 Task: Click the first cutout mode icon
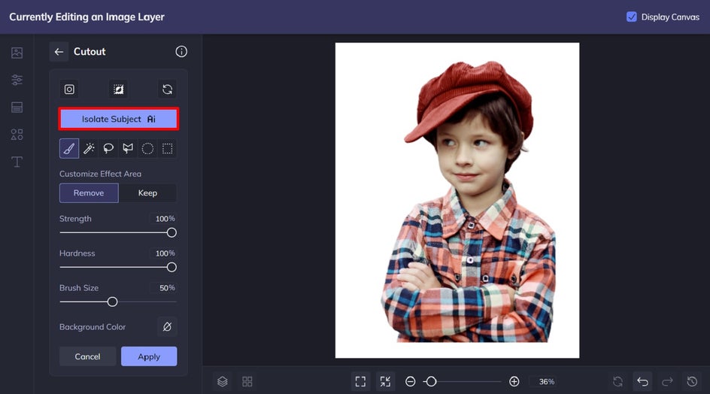tap(69, 89)
